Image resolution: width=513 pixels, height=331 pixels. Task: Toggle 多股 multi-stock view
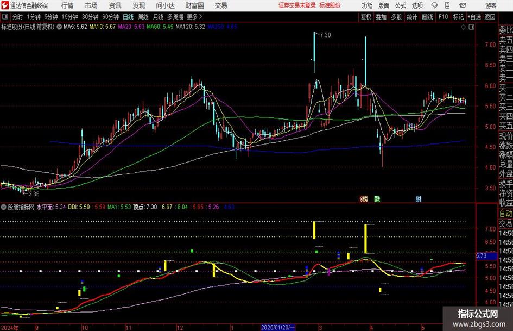click(396, 17)
